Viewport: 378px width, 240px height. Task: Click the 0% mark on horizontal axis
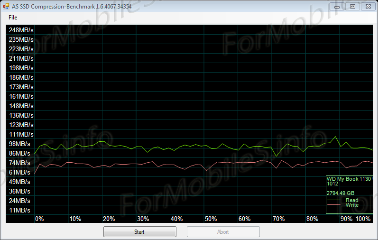point(39,219)
